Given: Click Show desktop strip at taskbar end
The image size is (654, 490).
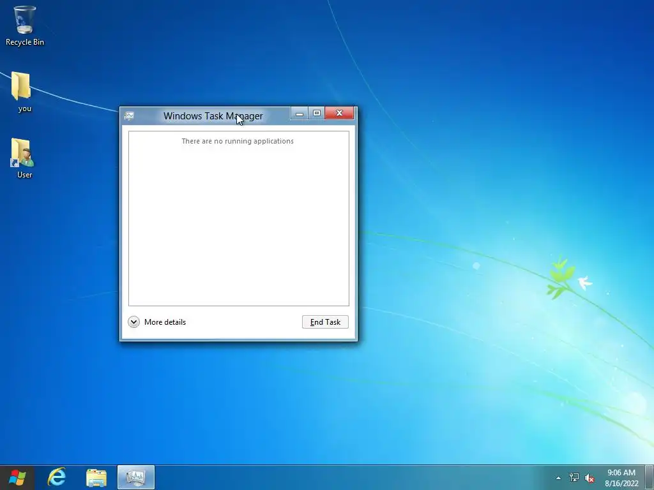Looking at the screenshot, I should pos(650,477).
